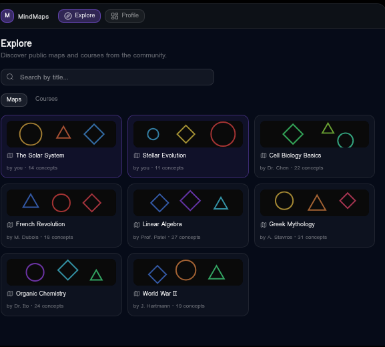Go to the Explore page button
Image resolution: width=385 pixels, height=347 pixels.
[x=79, y=16]
